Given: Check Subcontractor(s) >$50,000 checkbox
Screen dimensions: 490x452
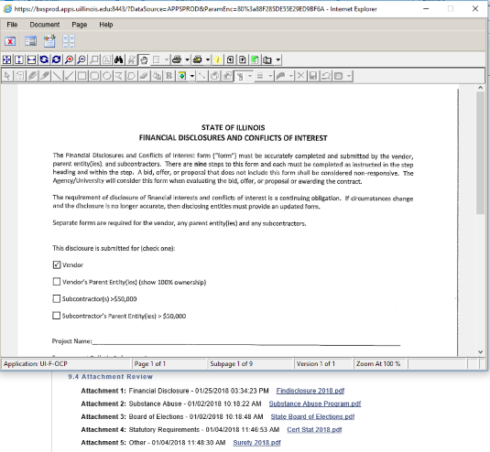Looking at the screenshot, I should click(x=57, y=298).
